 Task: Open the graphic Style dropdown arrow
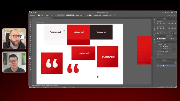91,15
